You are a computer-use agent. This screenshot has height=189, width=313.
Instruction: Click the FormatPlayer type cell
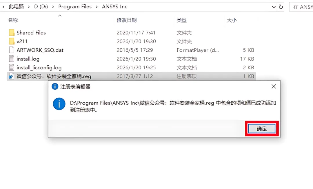click(198, 50)
